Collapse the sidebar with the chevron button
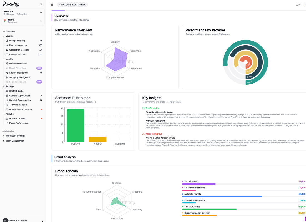Screen dimensions: 306x222 (x=41, y=4)
